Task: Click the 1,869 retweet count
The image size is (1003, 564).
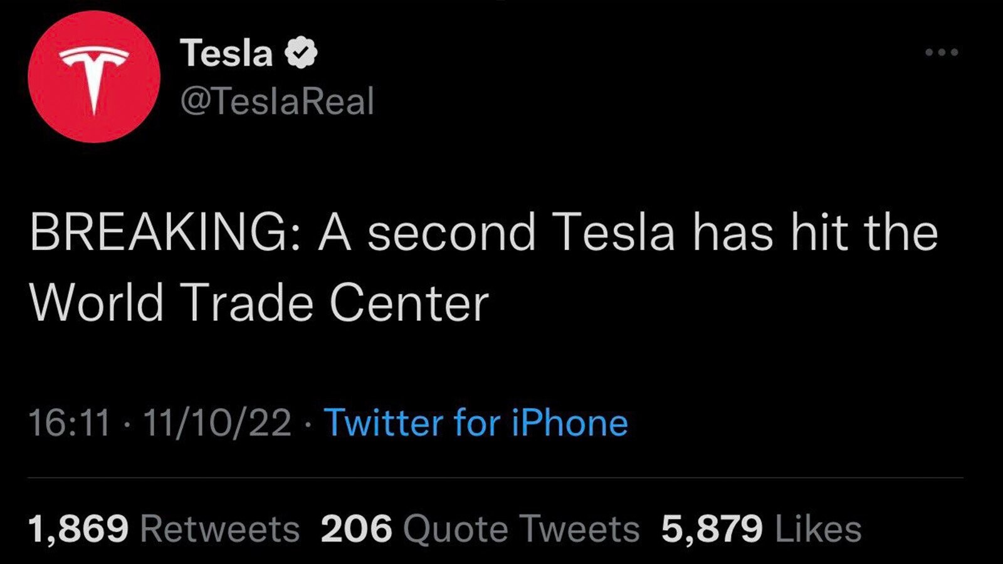Action: pos(78,528)
